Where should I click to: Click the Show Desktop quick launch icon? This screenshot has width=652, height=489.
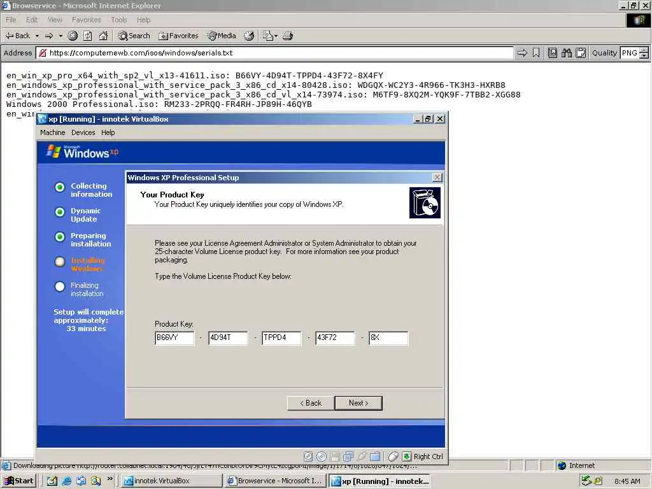click(52, 481)
